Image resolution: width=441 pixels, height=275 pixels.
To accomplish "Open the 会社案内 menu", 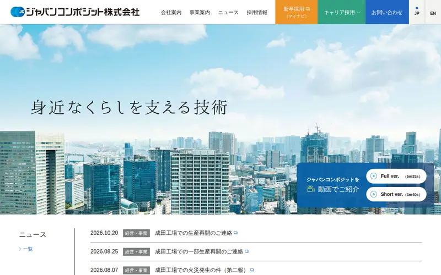I will [171, 12].
